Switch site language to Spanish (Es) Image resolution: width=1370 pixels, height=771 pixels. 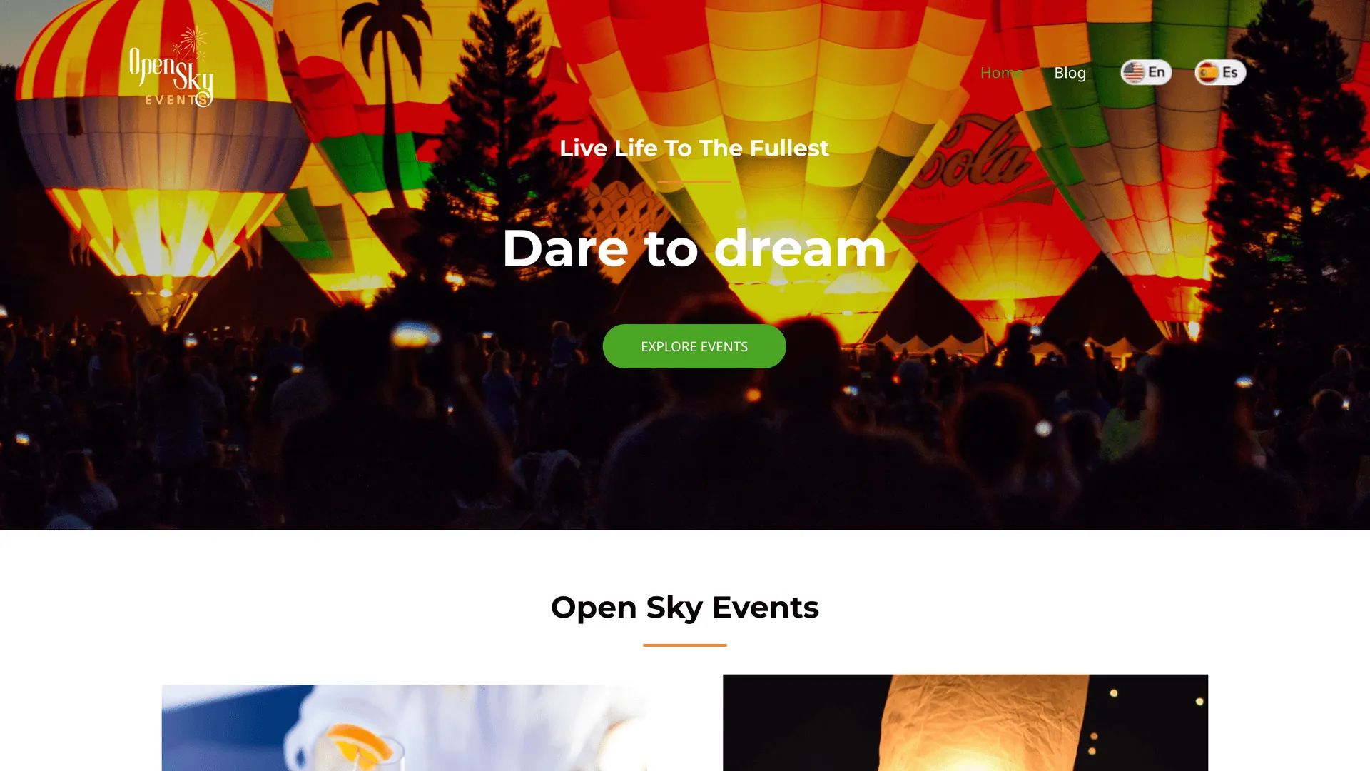pos(1220,72)
